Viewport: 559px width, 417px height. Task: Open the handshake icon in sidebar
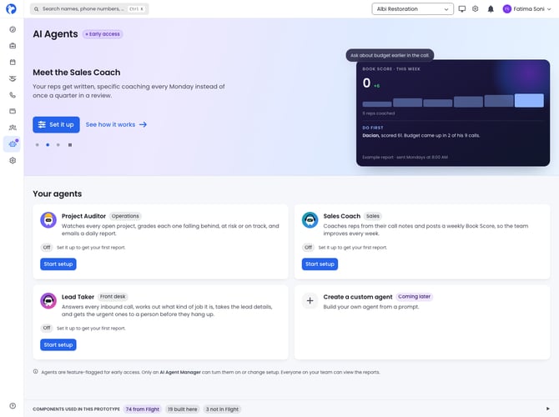pos(13,78)
